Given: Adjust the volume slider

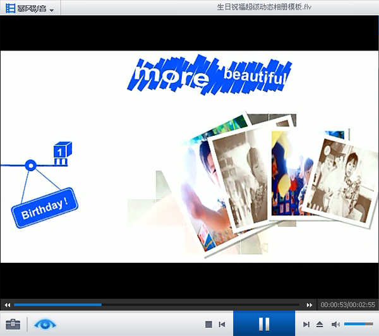Looking at the screenshot, I should (x=359, y=324).
